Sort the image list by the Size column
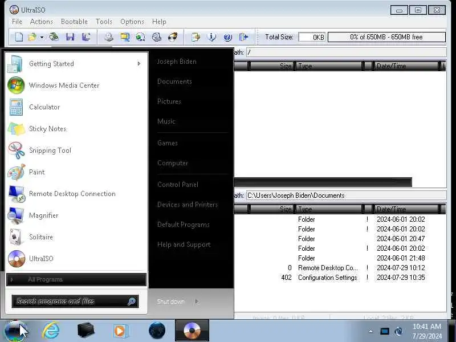 point(271,66)
